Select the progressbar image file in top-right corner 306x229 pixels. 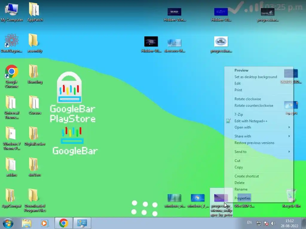268,14
